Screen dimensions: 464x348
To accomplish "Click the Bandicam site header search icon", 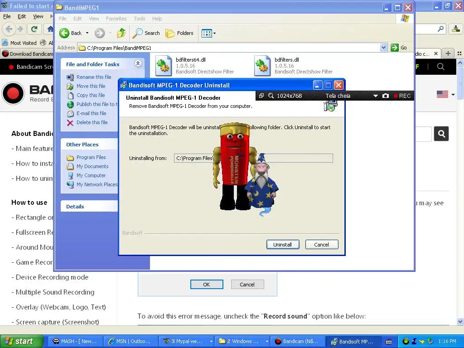I will [440, 67].
